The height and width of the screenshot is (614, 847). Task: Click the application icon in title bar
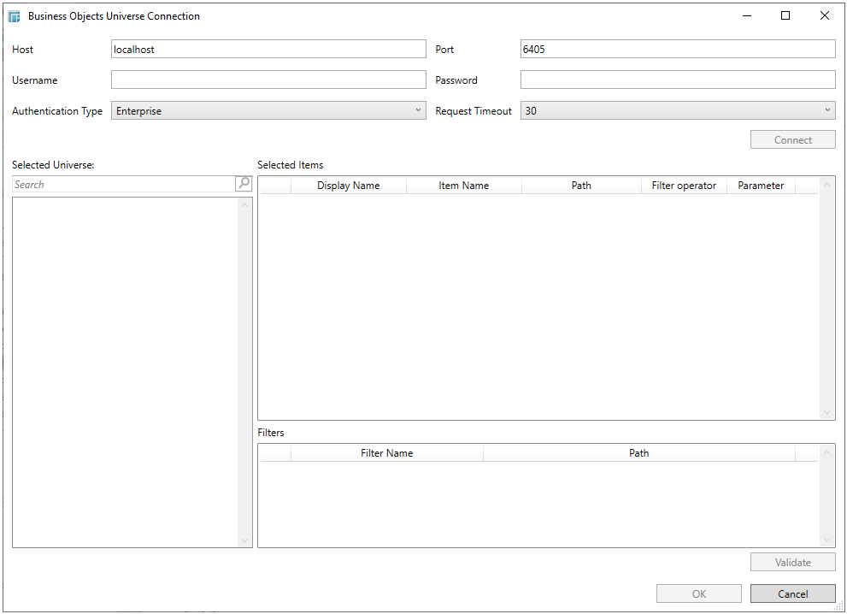[14, 16]
